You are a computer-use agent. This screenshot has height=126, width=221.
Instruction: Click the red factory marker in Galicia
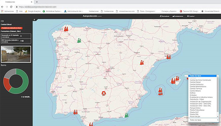point(66,29)
